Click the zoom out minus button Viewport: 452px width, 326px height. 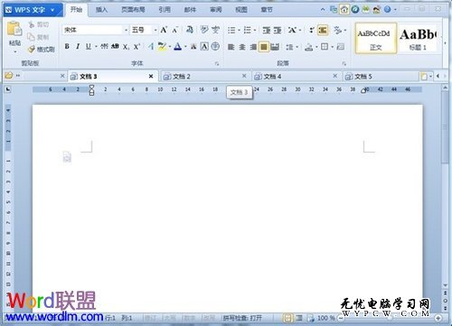tap(341, 318)
